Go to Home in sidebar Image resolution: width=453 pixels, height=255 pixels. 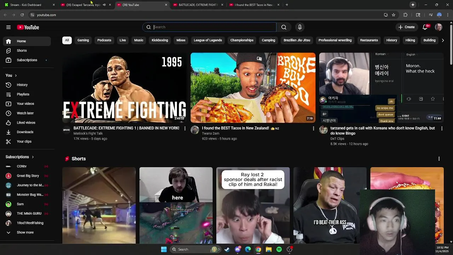[27, 41]
